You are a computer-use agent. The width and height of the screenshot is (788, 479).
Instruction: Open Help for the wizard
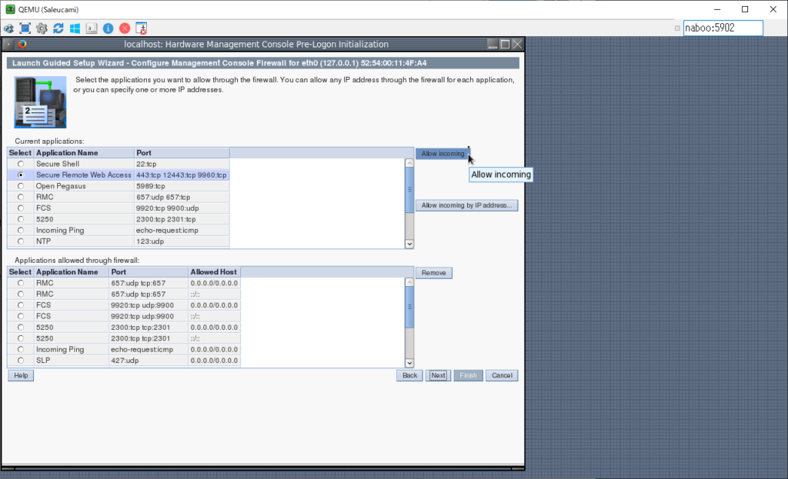pos(21,375)
